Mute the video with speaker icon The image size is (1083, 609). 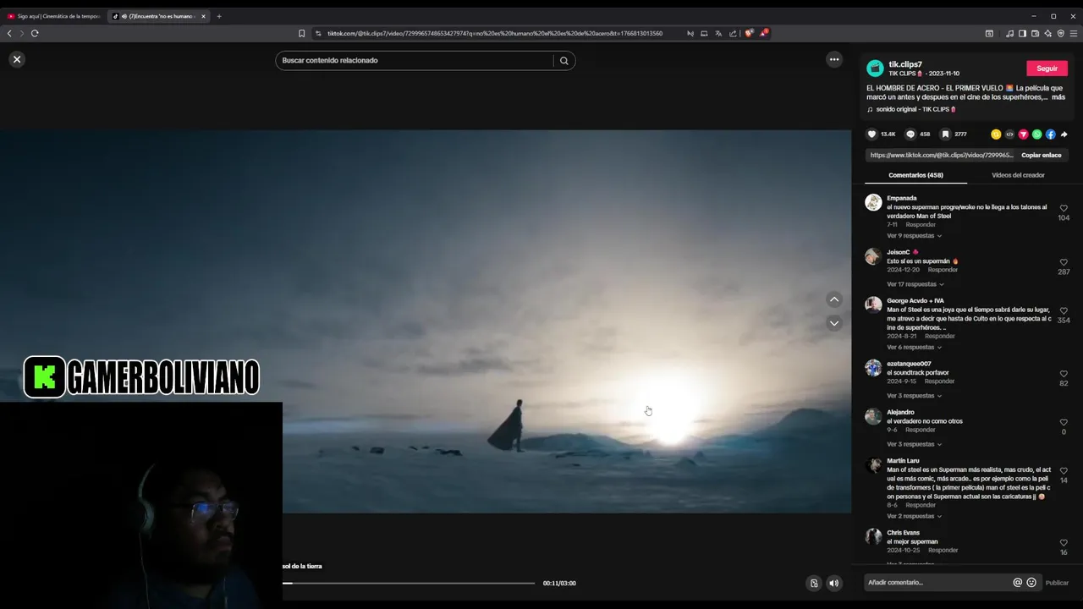tap(834, 583)
